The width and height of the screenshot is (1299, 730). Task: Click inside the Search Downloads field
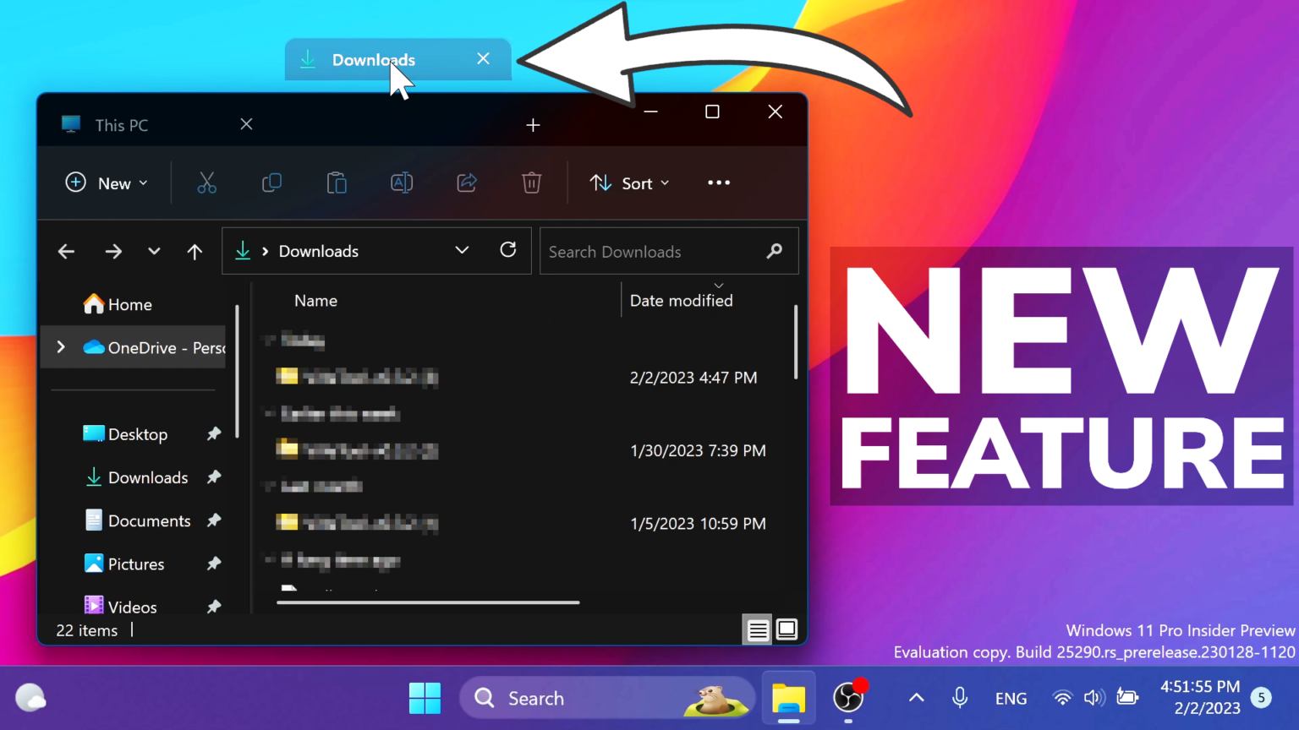tap(660, 251)
